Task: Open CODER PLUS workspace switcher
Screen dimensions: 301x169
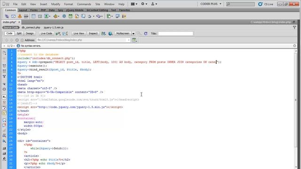Action: (211, 4)
